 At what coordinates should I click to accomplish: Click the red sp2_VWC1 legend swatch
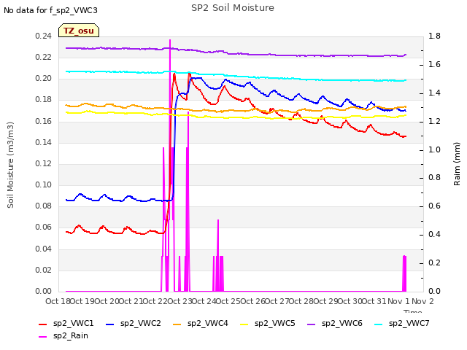pyautogui.click(x=43, y=324)
